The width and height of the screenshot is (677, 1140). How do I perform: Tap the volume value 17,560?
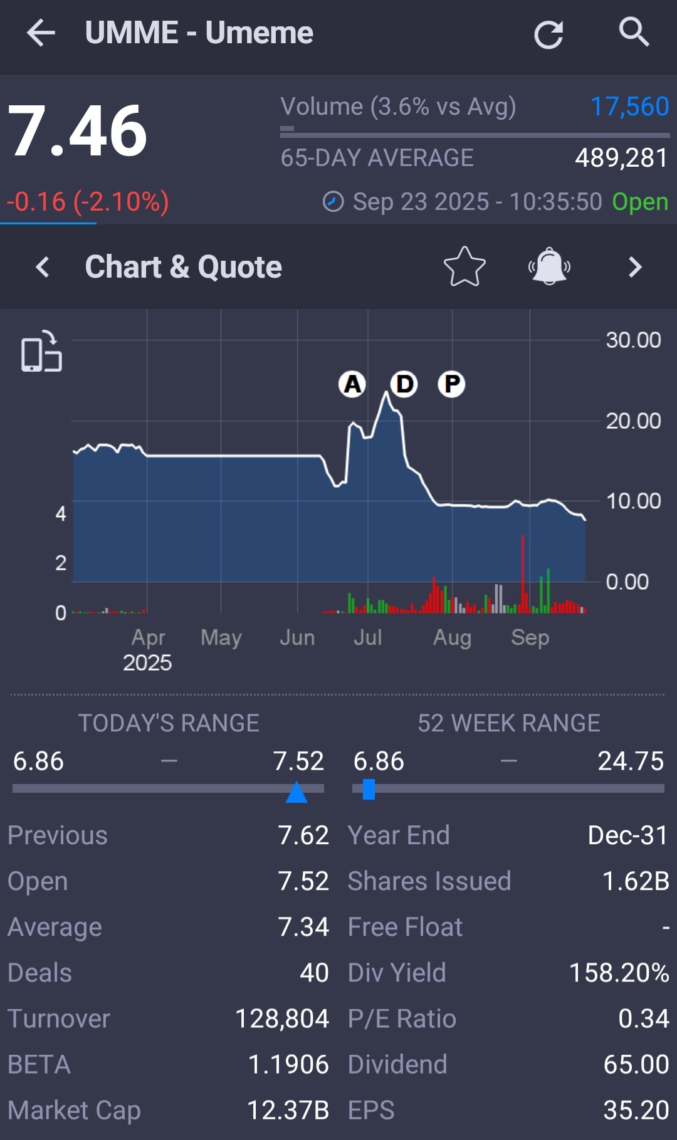(630, 107)
